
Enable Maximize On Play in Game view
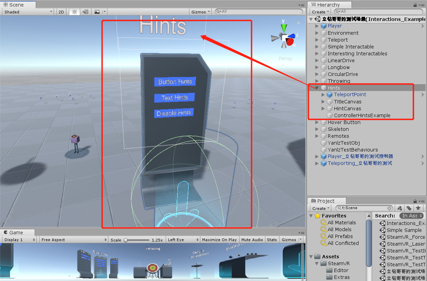pos(220,239)
